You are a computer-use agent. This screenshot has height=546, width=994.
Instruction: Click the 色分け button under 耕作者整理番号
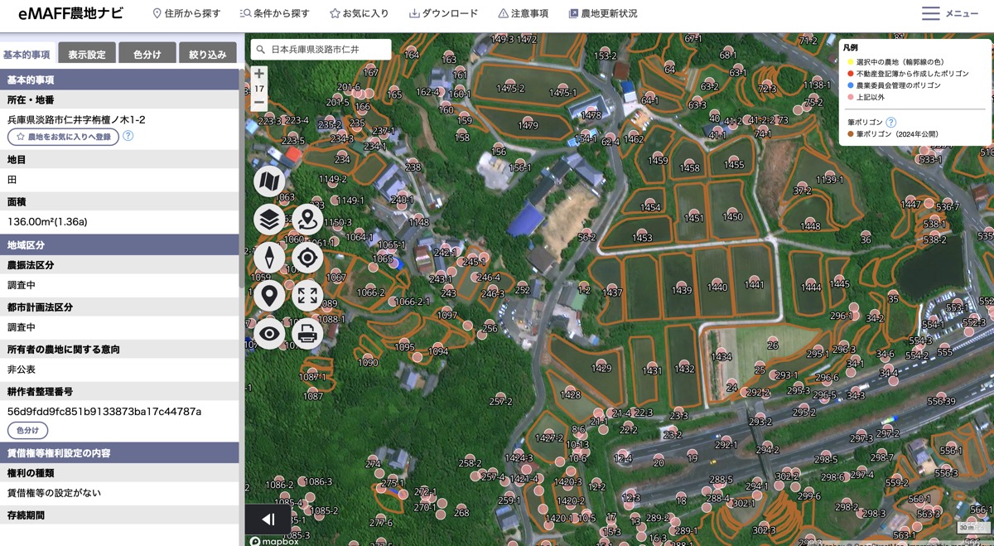click(x=28, y=431)
